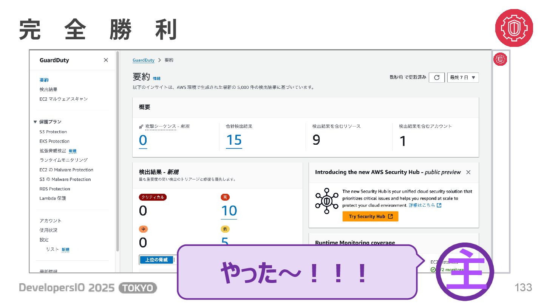544x306 pixels.
Task: Open S3 Protection page
Action: pyautogui.click(x=53, y=132)
